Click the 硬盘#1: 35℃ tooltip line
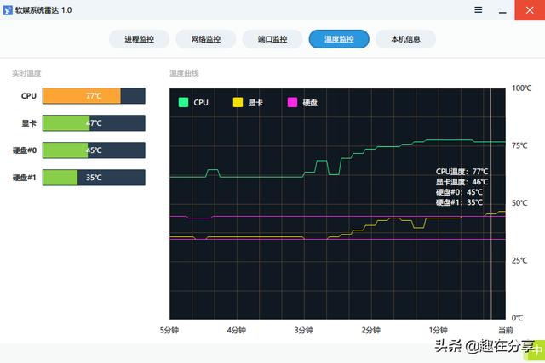The height and width of the screenshot is (363, 545). (459, 202)
